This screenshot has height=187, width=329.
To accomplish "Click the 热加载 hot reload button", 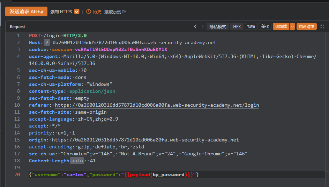I will (281, 26).
